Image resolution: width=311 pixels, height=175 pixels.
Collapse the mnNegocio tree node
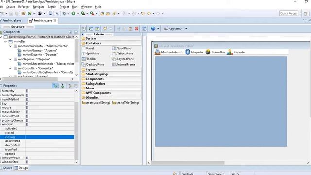(x=10, y=59)
